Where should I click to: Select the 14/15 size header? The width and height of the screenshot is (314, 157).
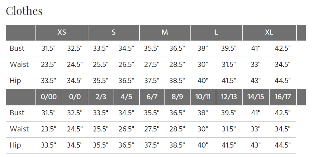(x=256, y=97)
